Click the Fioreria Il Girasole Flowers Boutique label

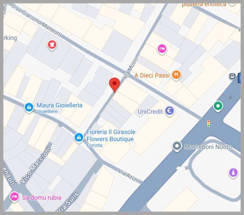click(111, 135)
